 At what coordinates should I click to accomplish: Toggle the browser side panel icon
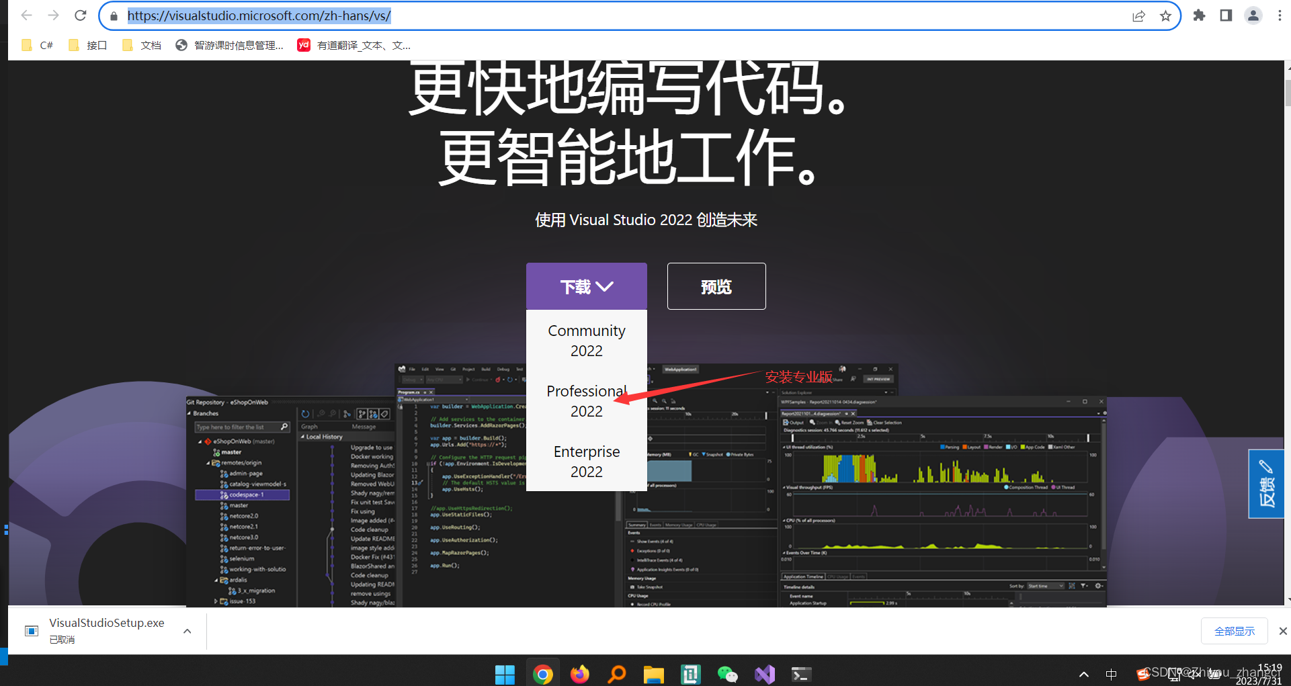(1226, 15)
